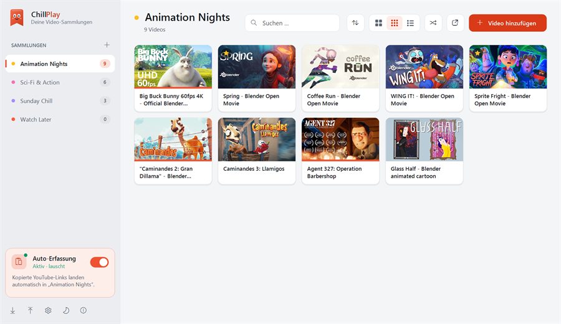Click the count badge 0 on Watch Later
Viewport: 561px width, 324px height.
coord(105,120)
